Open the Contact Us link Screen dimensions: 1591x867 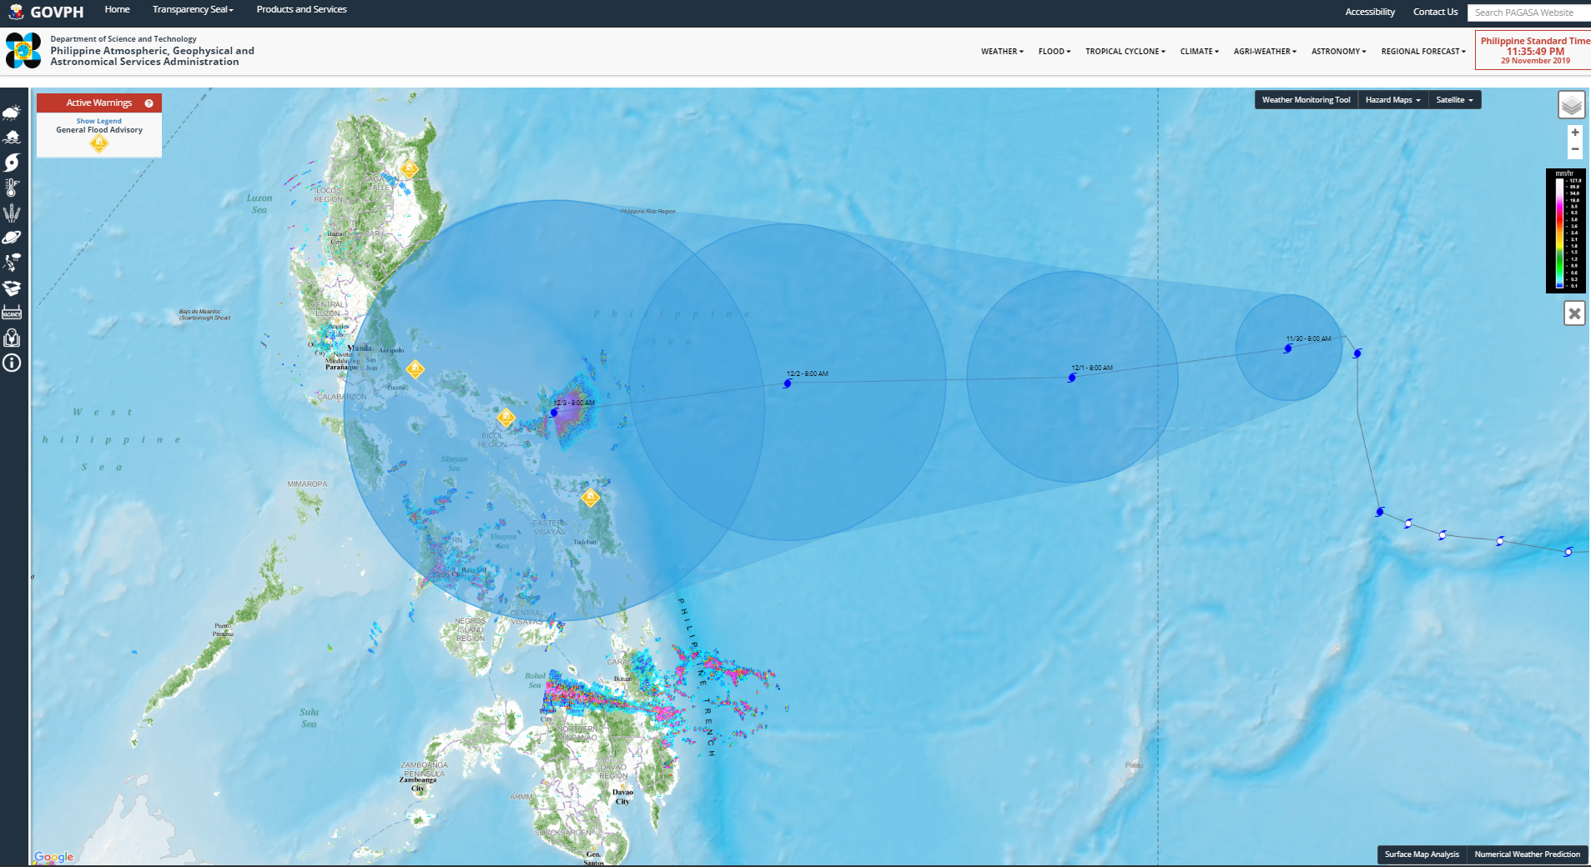coord(1435,13)
